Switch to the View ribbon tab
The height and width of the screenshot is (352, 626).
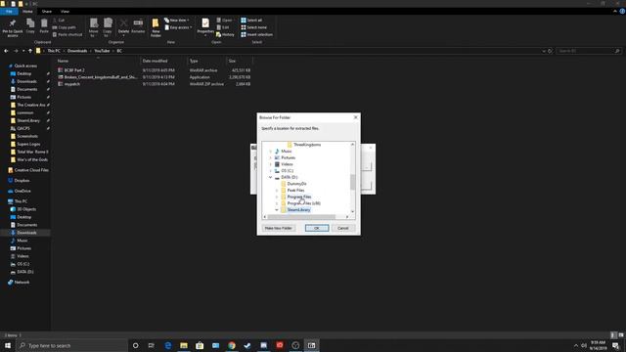point(65,12)
